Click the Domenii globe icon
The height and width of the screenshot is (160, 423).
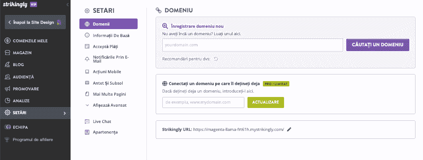point(87,24)
